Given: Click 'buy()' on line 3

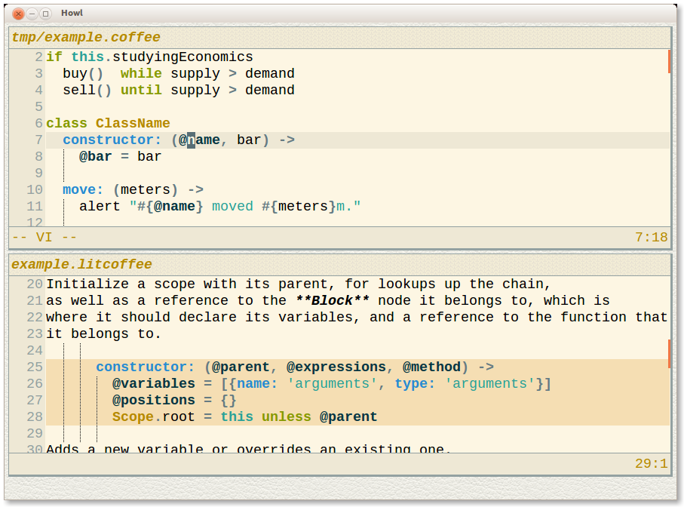Looking at the screenshot, I should point(83,73).
